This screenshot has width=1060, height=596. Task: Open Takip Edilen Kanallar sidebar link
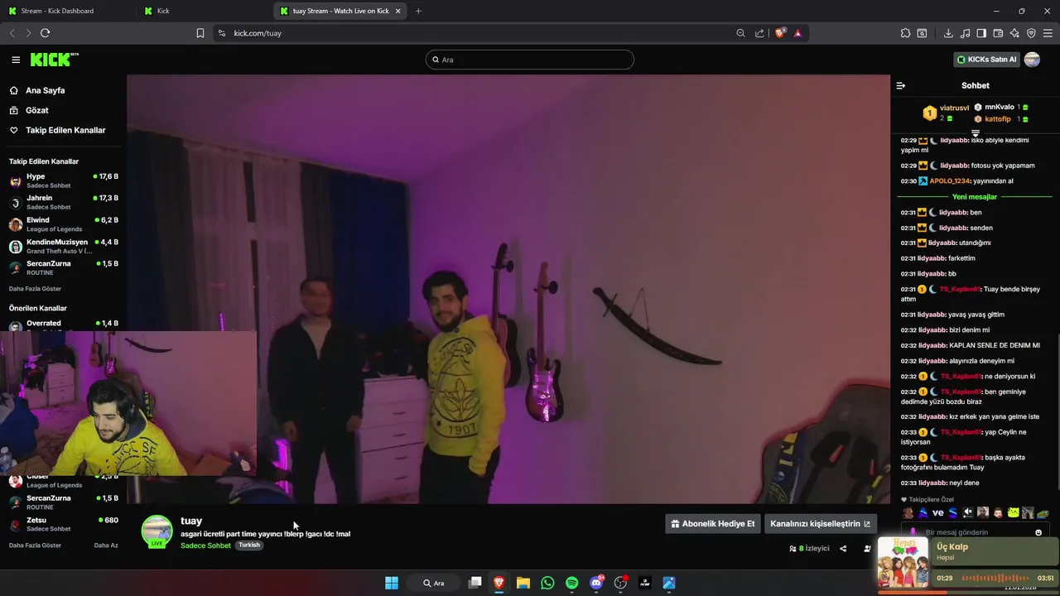coord(65,130)
